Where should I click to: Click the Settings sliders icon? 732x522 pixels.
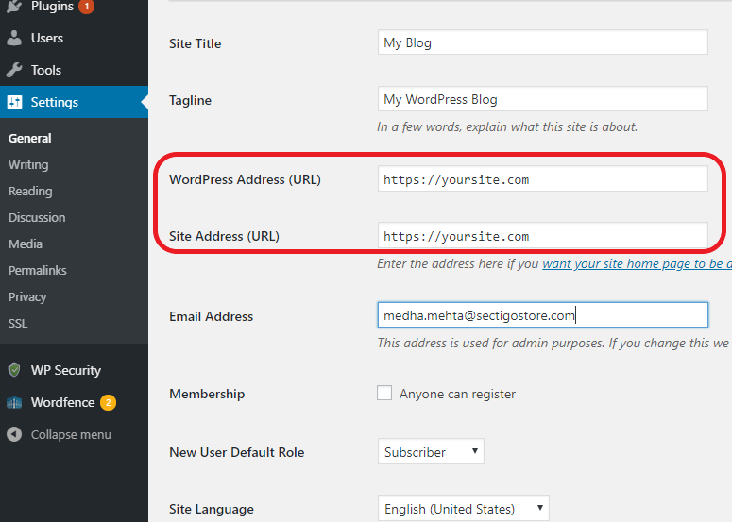[14, 102]
